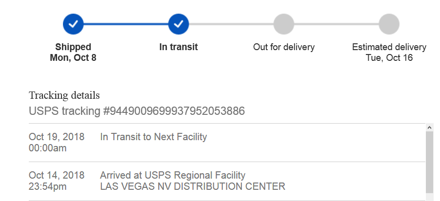Click the scrollbar up arrow
This screenshot has width=440, height=201.
point(429,128)
